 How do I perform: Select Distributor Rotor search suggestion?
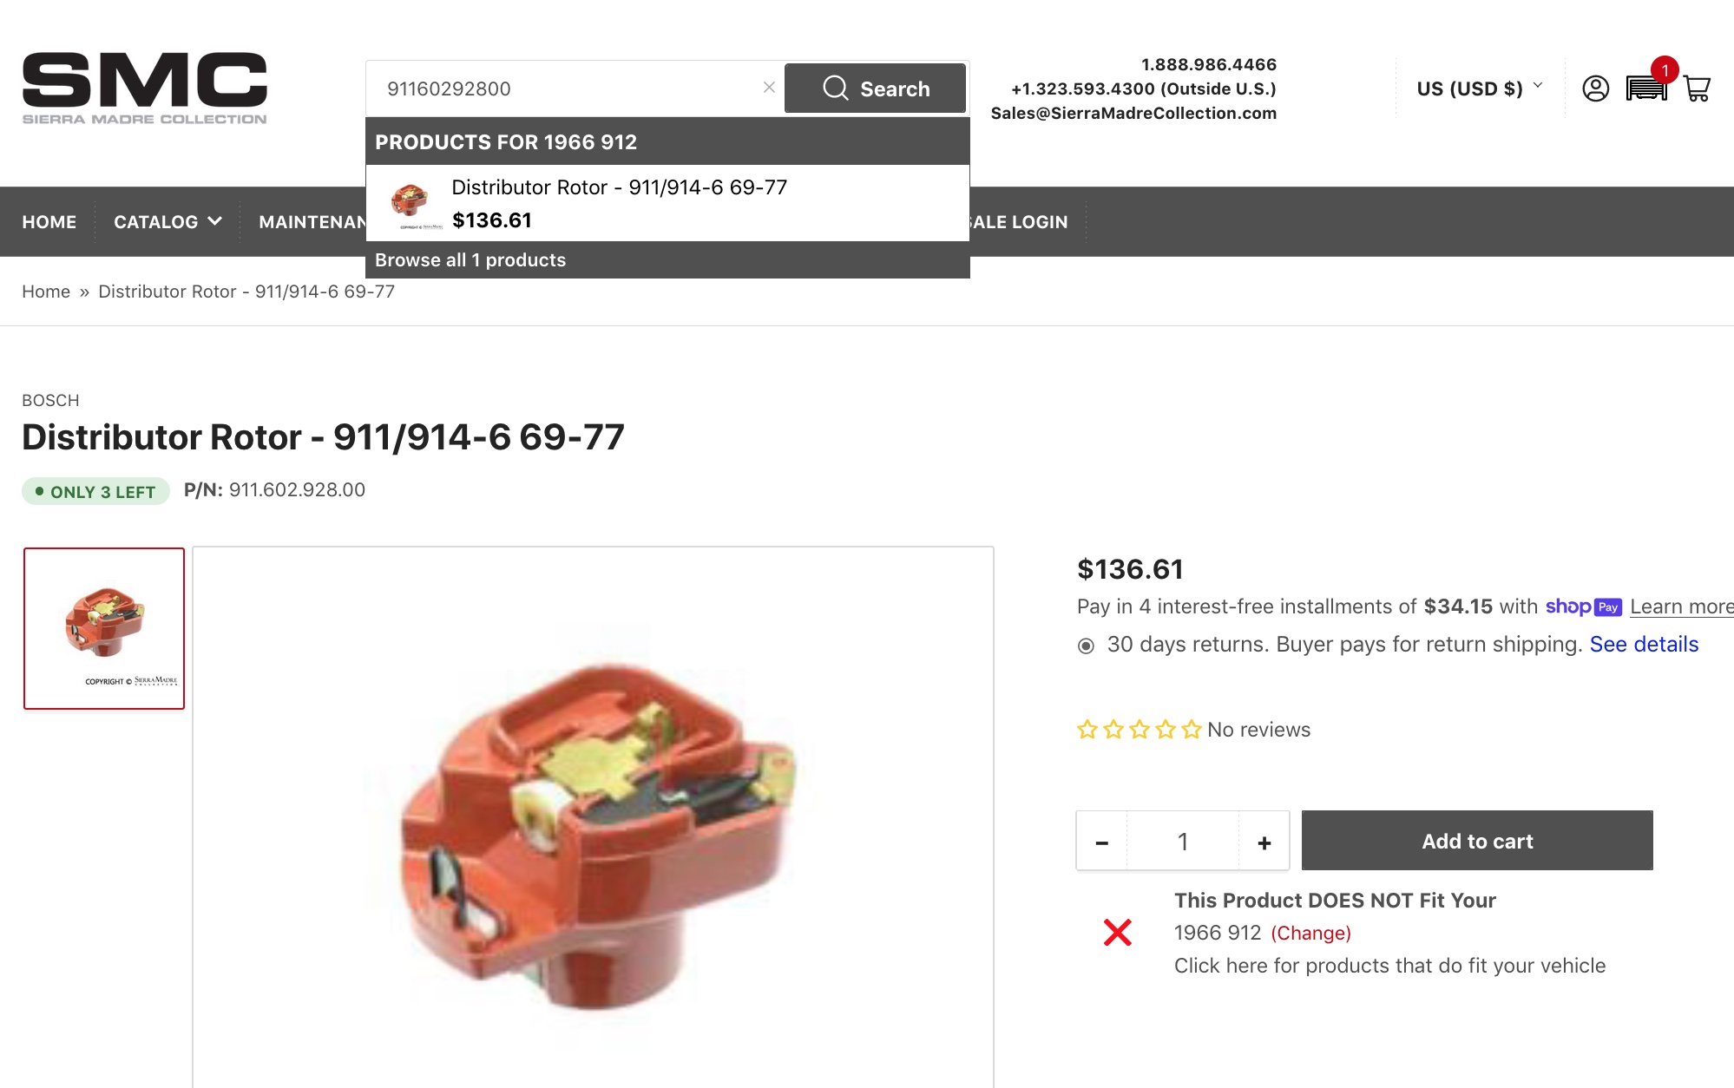click(667, 203)
